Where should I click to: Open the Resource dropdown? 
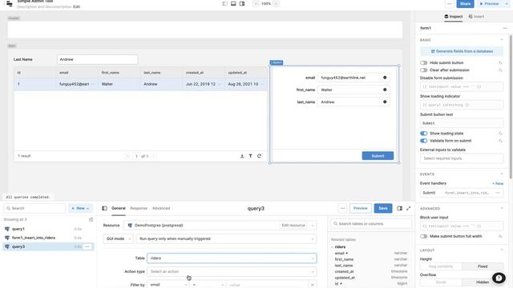pos(220,226)
